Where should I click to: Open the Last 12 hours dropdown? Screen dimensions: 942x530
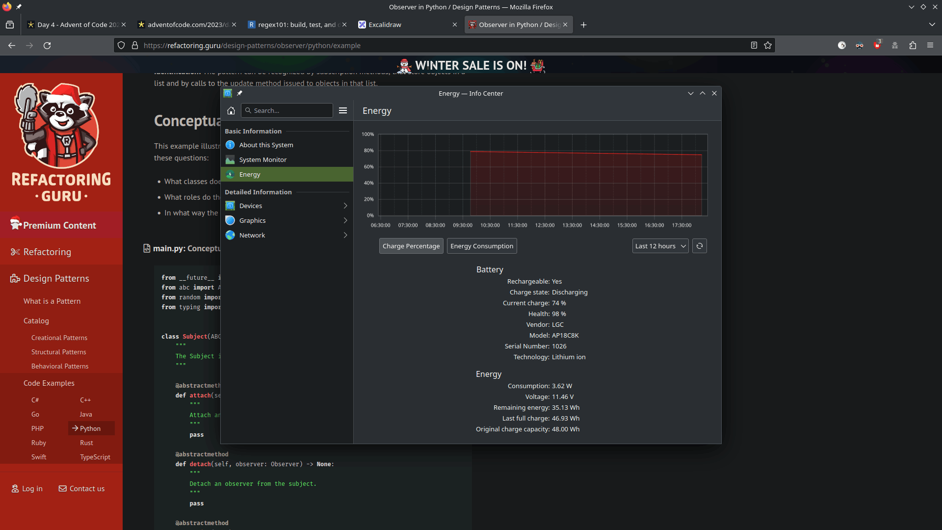click(x=660, y=246)
